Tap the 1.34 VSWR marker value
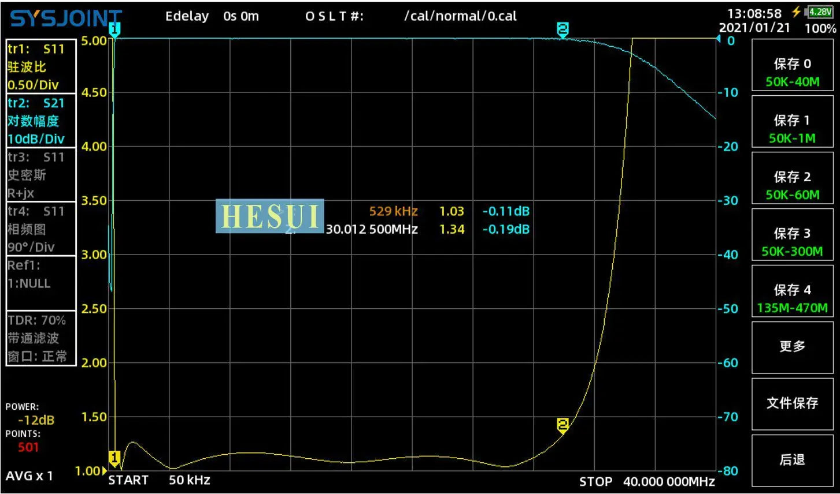Viewport: 840px width, 494px height. click(x=452, y=229)
